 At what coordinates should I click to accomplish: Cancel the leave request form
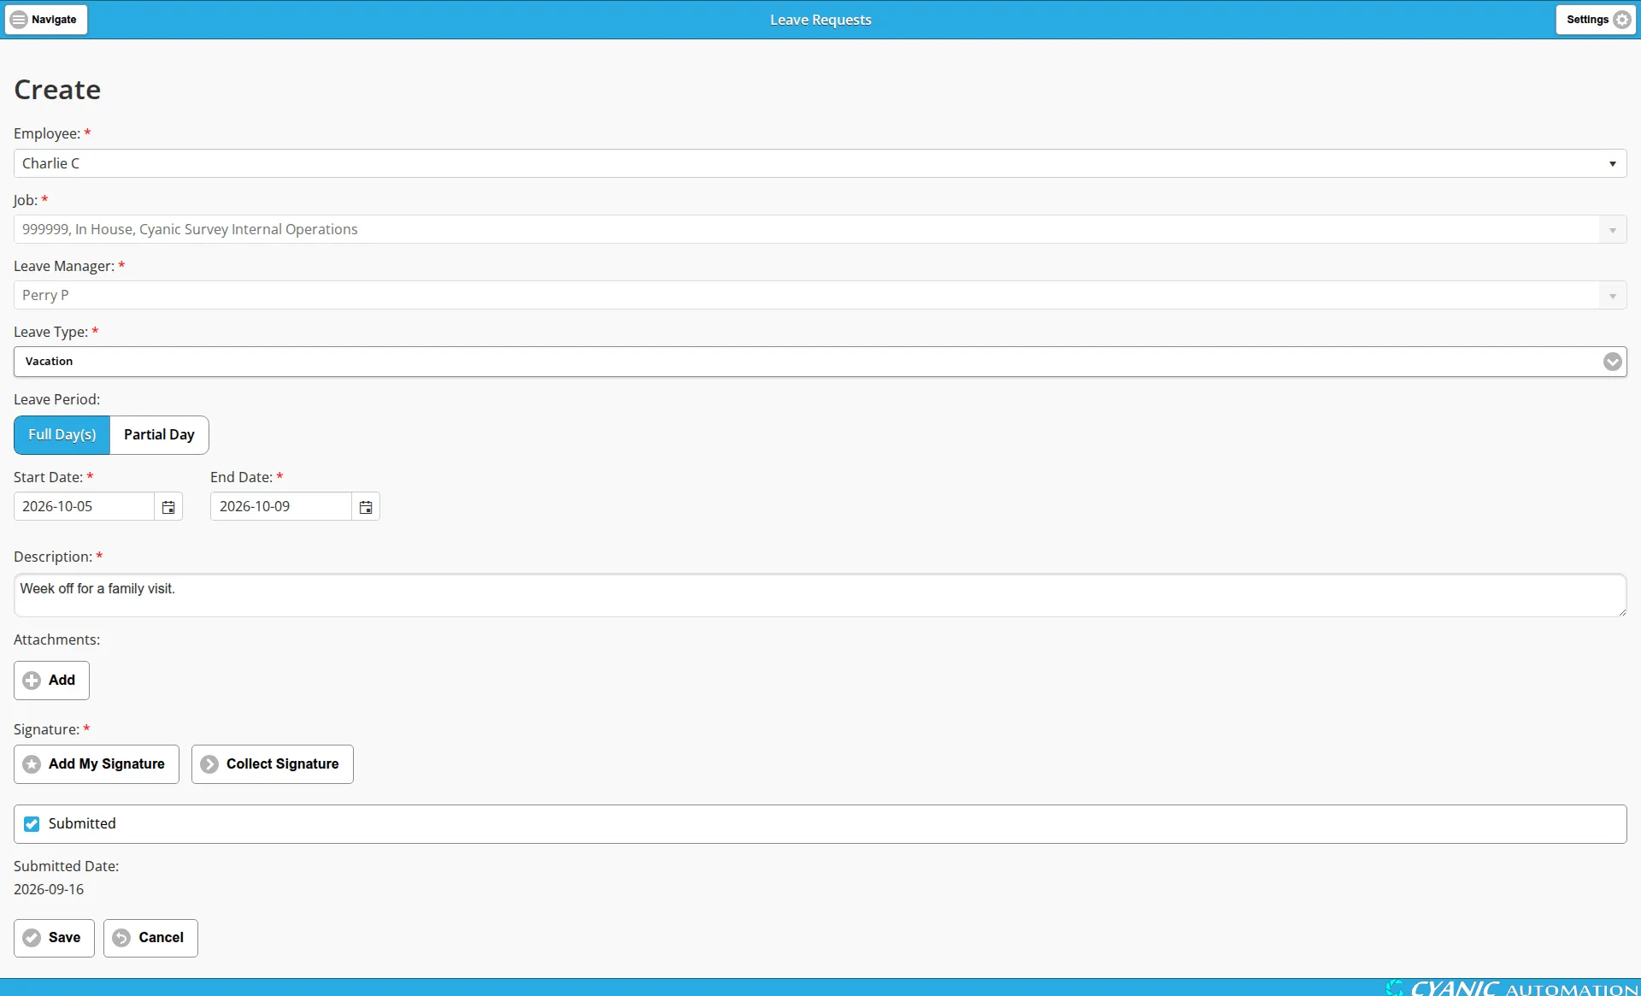[x=150, y=938]
